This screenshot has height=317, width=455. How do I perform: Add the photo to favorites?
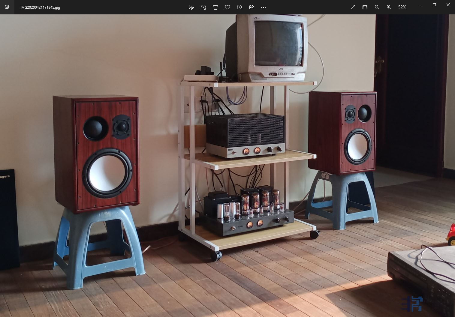(x=227, y=7)
